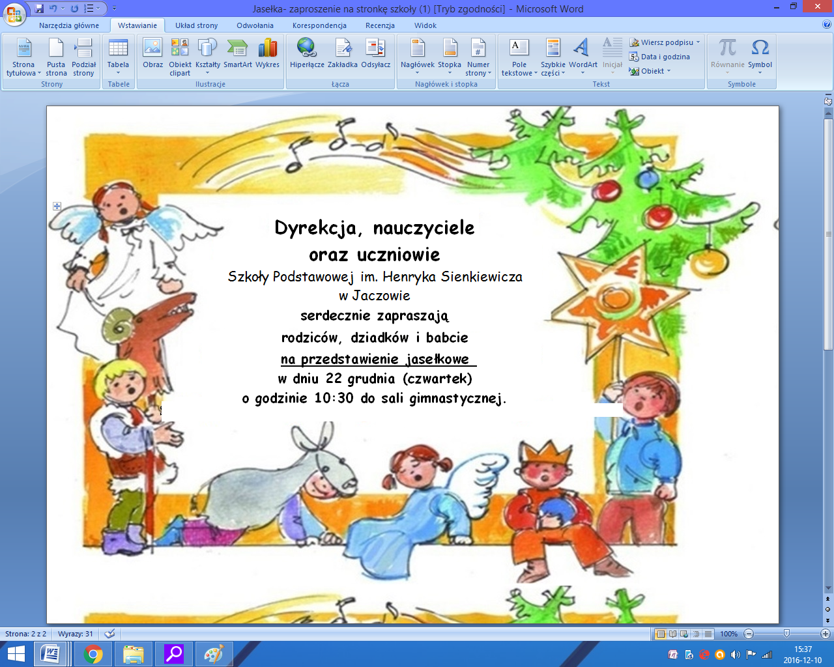Switch to Web Layout view button
Image resolution: width=834 pixels, height=667 pixels.
click(x=683, y=634)
